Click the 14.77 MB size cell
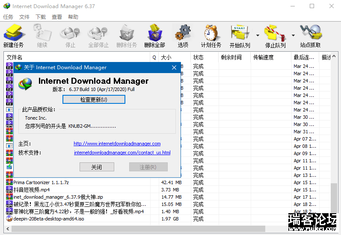The height and width of the screenshot is (235, 341). coord(172,197)
